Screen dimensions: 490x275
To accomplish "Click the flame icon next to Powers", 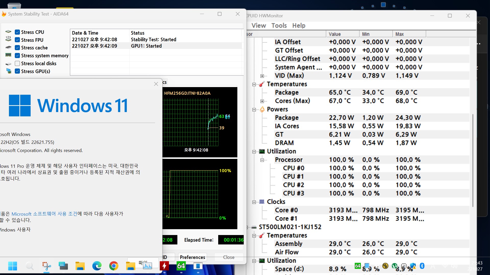I will (262, 109).
